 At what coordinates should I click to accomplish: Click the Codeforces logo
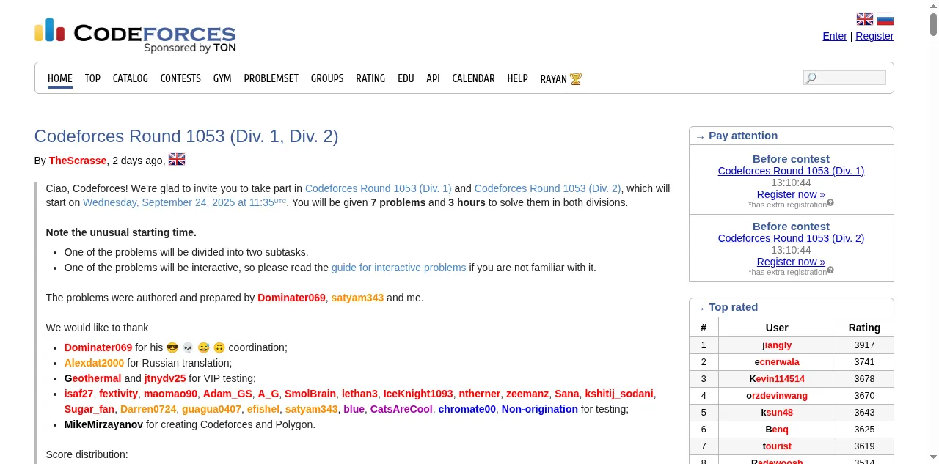[135, 35]
